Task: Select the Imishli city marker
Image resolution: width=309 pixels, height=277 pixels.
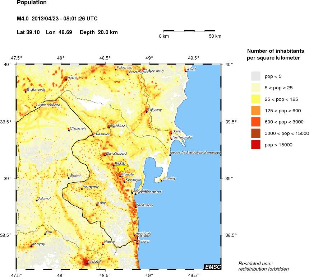Action: pyautogui.click(x=66, y=80)
